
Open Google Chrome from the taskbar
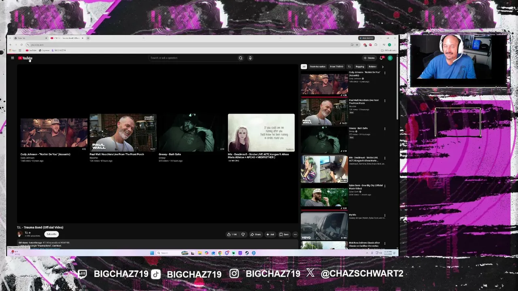[x=220, y=253]
